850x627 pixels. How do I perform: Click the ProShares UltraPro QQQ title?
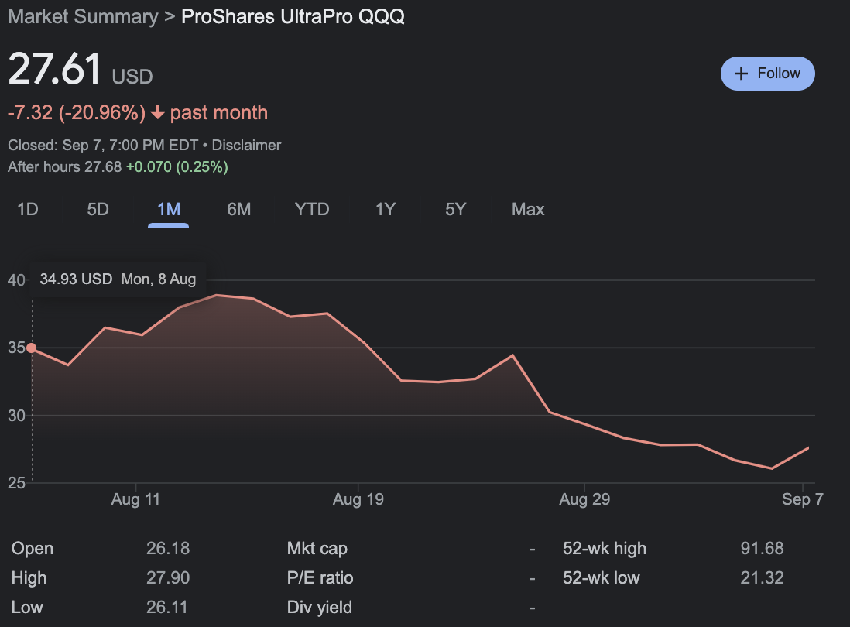pyautogui.click(x=293, y=17)
